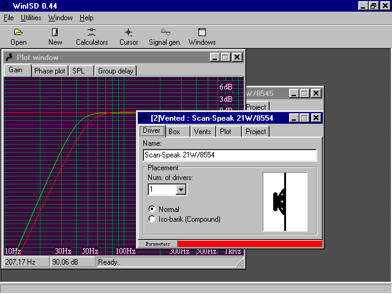Switch to the Phase plot tab
Screen dimensions: 392x294
(50, 71)
